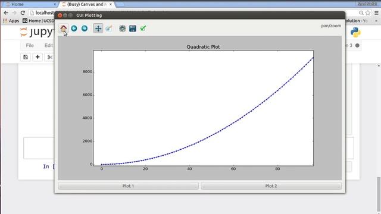Go back to previous plot view
The width and height of the screenshot is (381, 214).
[74, 29]
